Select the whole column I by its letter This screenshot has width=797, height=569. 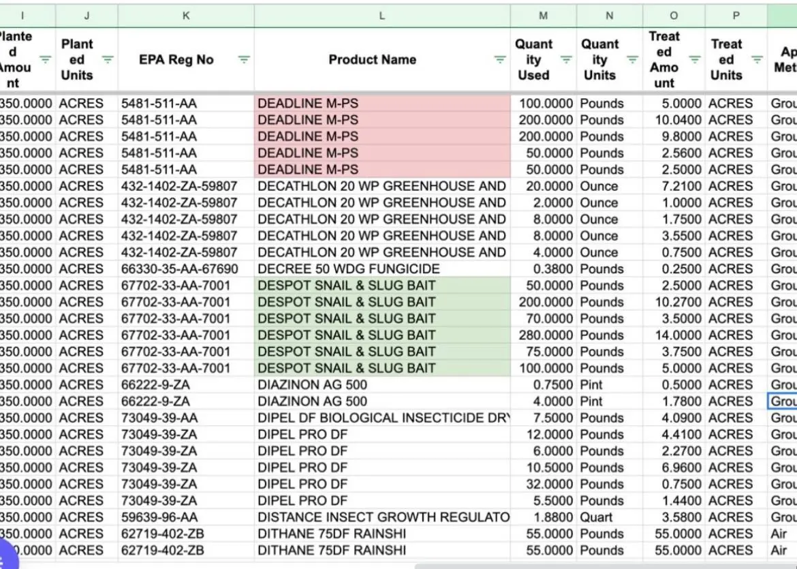(x=27, y=16)
